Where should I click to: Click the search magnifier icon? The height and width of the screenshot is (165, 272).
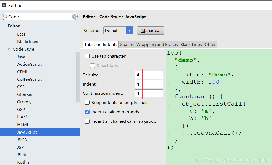[5, 16]
